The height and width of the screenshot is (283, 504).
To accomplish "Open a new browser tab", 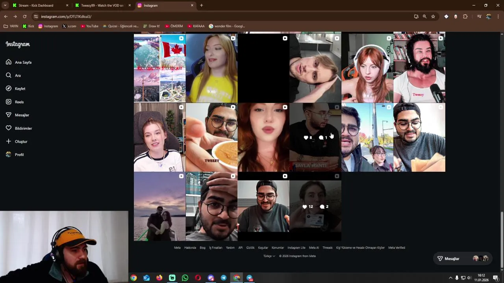I will [x=202, y=6].
